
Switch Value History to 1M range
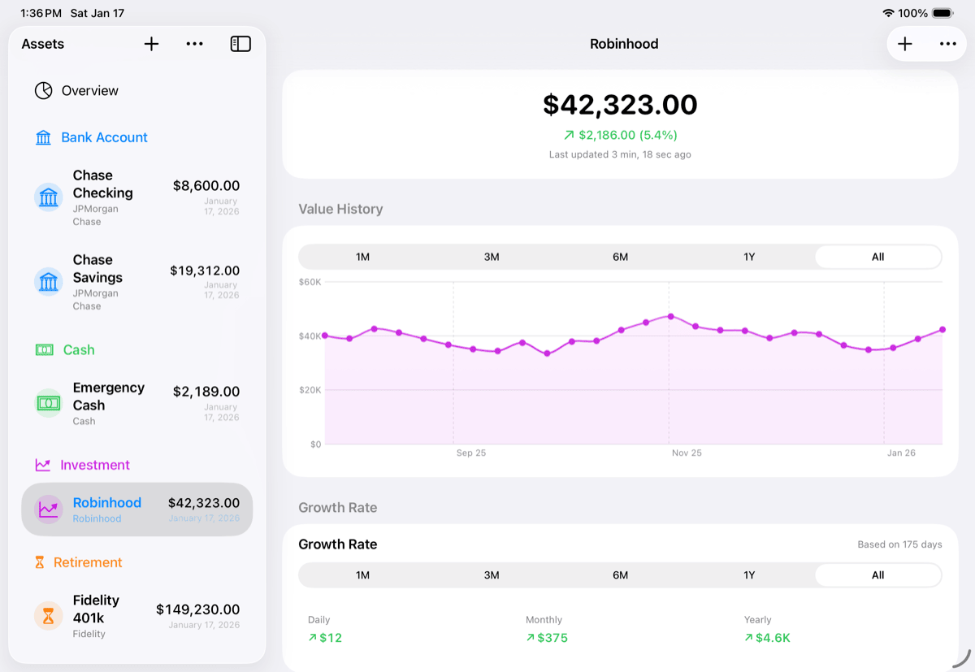[x=362, y=257]
